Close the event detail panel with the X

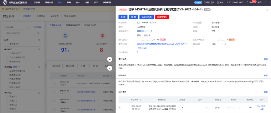pos(267,10)
